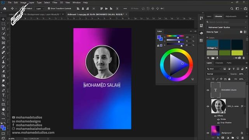This screenshot has height=140, width=249.
Task: Hide the Background layer
Action: coord(208,133)
